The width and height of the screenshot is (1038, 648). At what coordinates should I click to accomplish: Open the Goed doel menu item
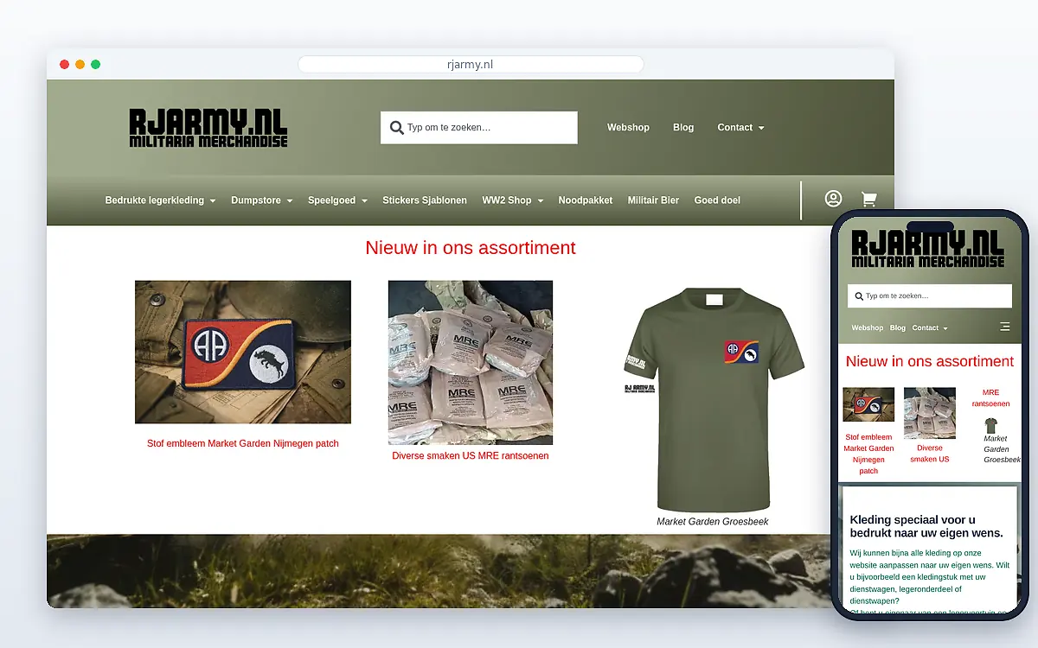pyautogui.click(x=717, y=200)
